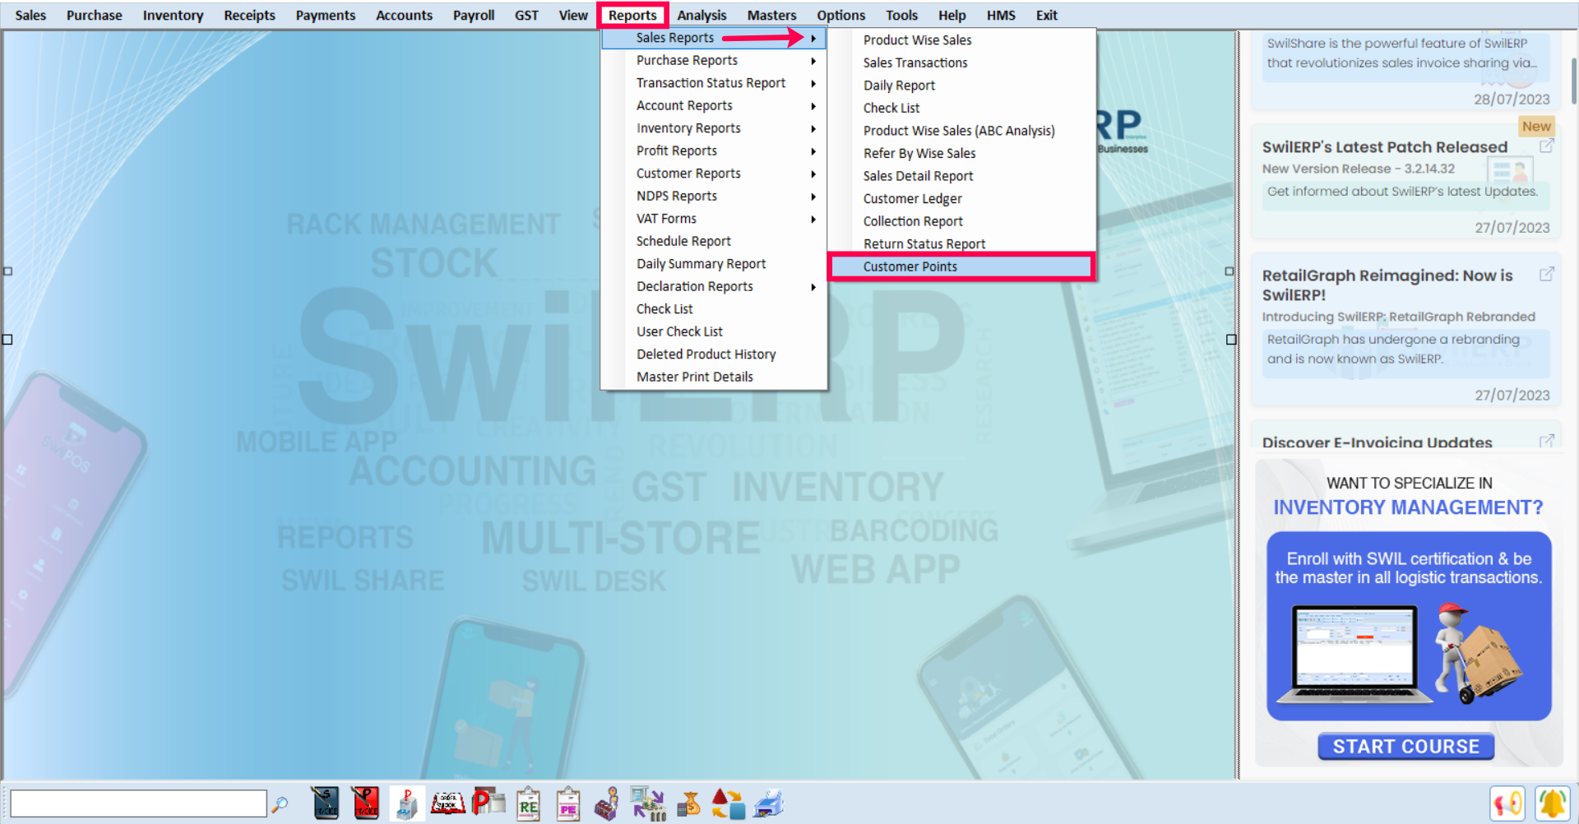Open the blue S sales invoice icon
The width and height of the screenshot is (1579, 824).
[x=326, y=803]
